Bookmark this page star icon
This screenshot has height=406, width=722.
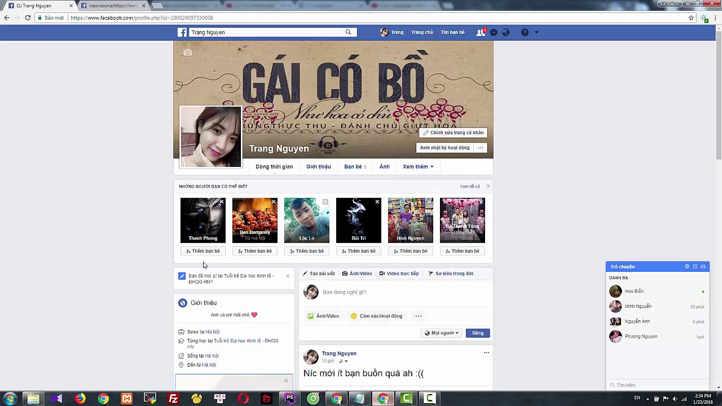691,17
